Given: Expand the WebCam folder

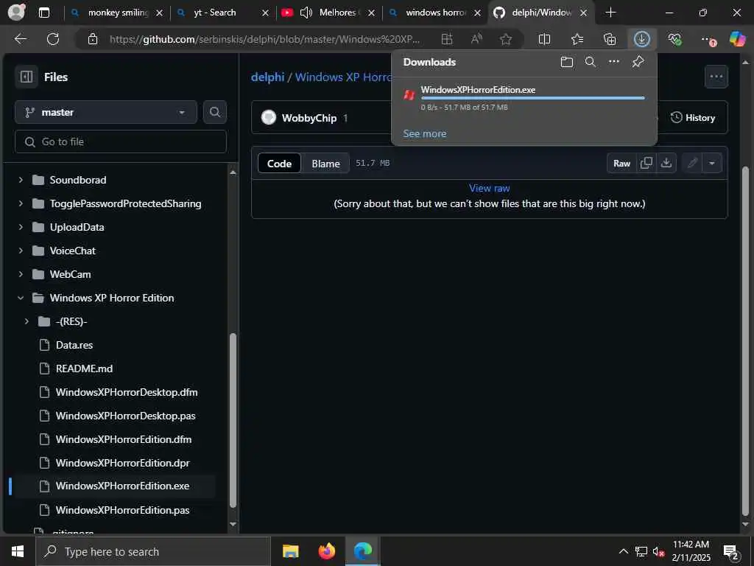Looking at the screenshot, I should pos(21,274).
